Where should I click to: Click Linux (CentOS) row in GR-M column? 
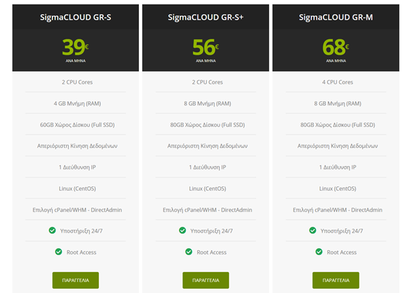pos(336,188)
